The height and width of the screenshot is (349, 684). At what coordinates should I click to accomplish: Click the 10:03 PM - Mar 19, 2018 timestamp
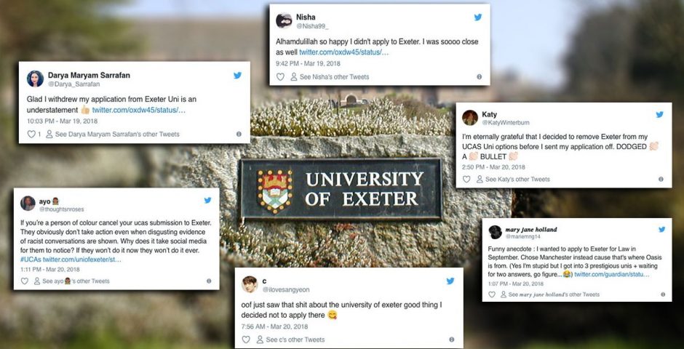point(63,121)
